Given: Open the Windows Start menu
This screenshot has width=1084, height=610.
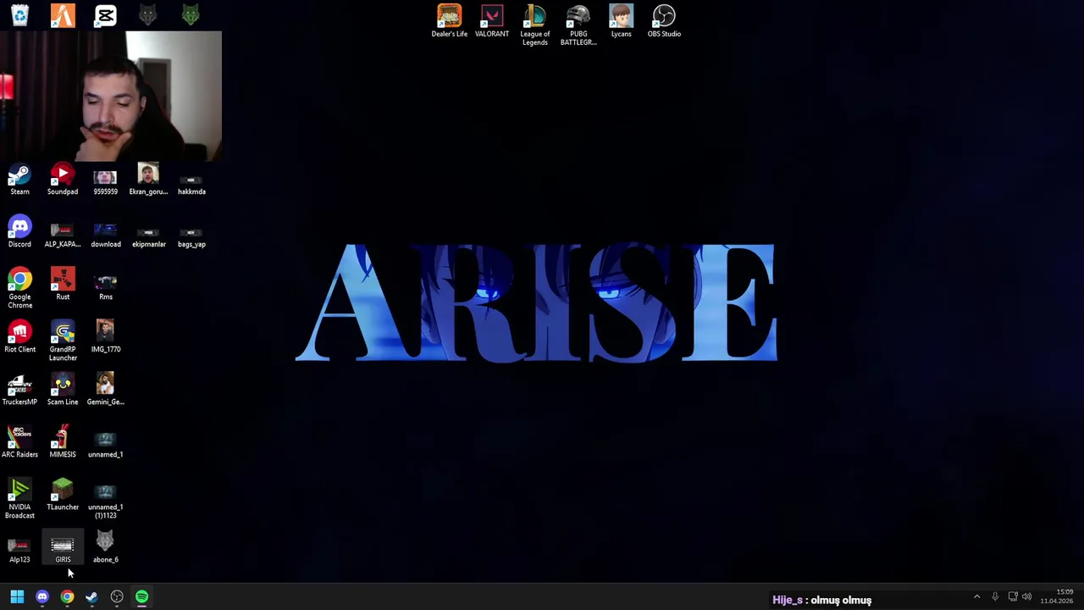Looking at the screenshot, I should point(17,597).
